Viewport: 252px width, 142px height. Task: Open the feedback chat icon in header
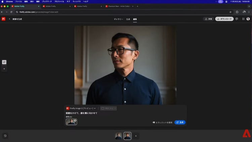237,19
